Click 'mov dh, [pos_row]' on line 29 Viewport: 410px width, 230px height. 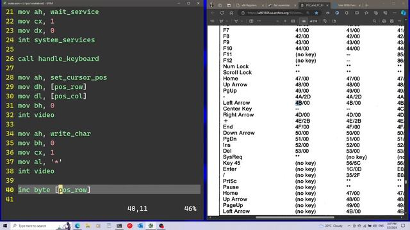tap(52, 87)
